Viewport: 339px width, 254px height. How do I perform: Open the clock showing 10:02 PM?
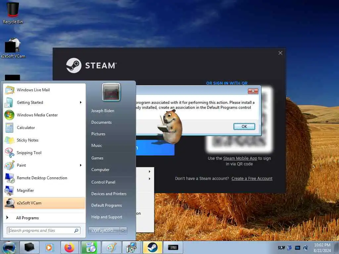point(322,248)
